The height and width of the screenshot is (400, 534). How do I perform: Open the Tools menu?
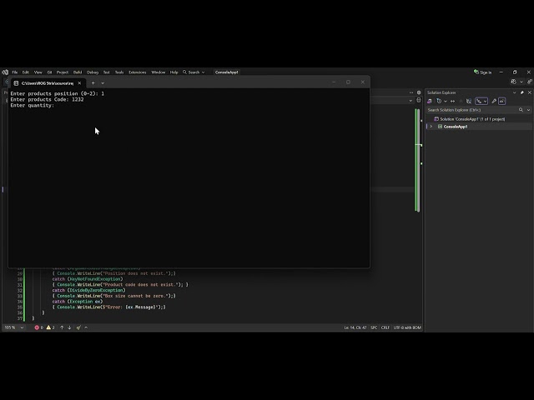119,72
